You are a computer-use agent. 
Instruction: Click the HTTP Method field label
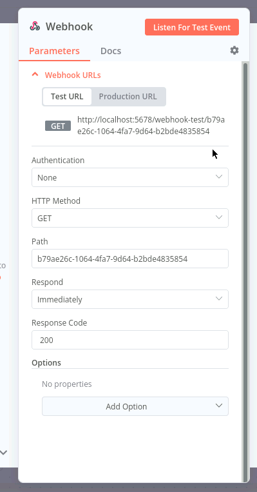pyautogui.click(x=56, y=201)
